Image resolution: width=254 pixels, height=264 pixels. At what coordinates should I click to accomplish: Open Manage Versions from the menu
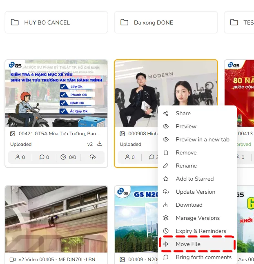[x=197, y=218]
